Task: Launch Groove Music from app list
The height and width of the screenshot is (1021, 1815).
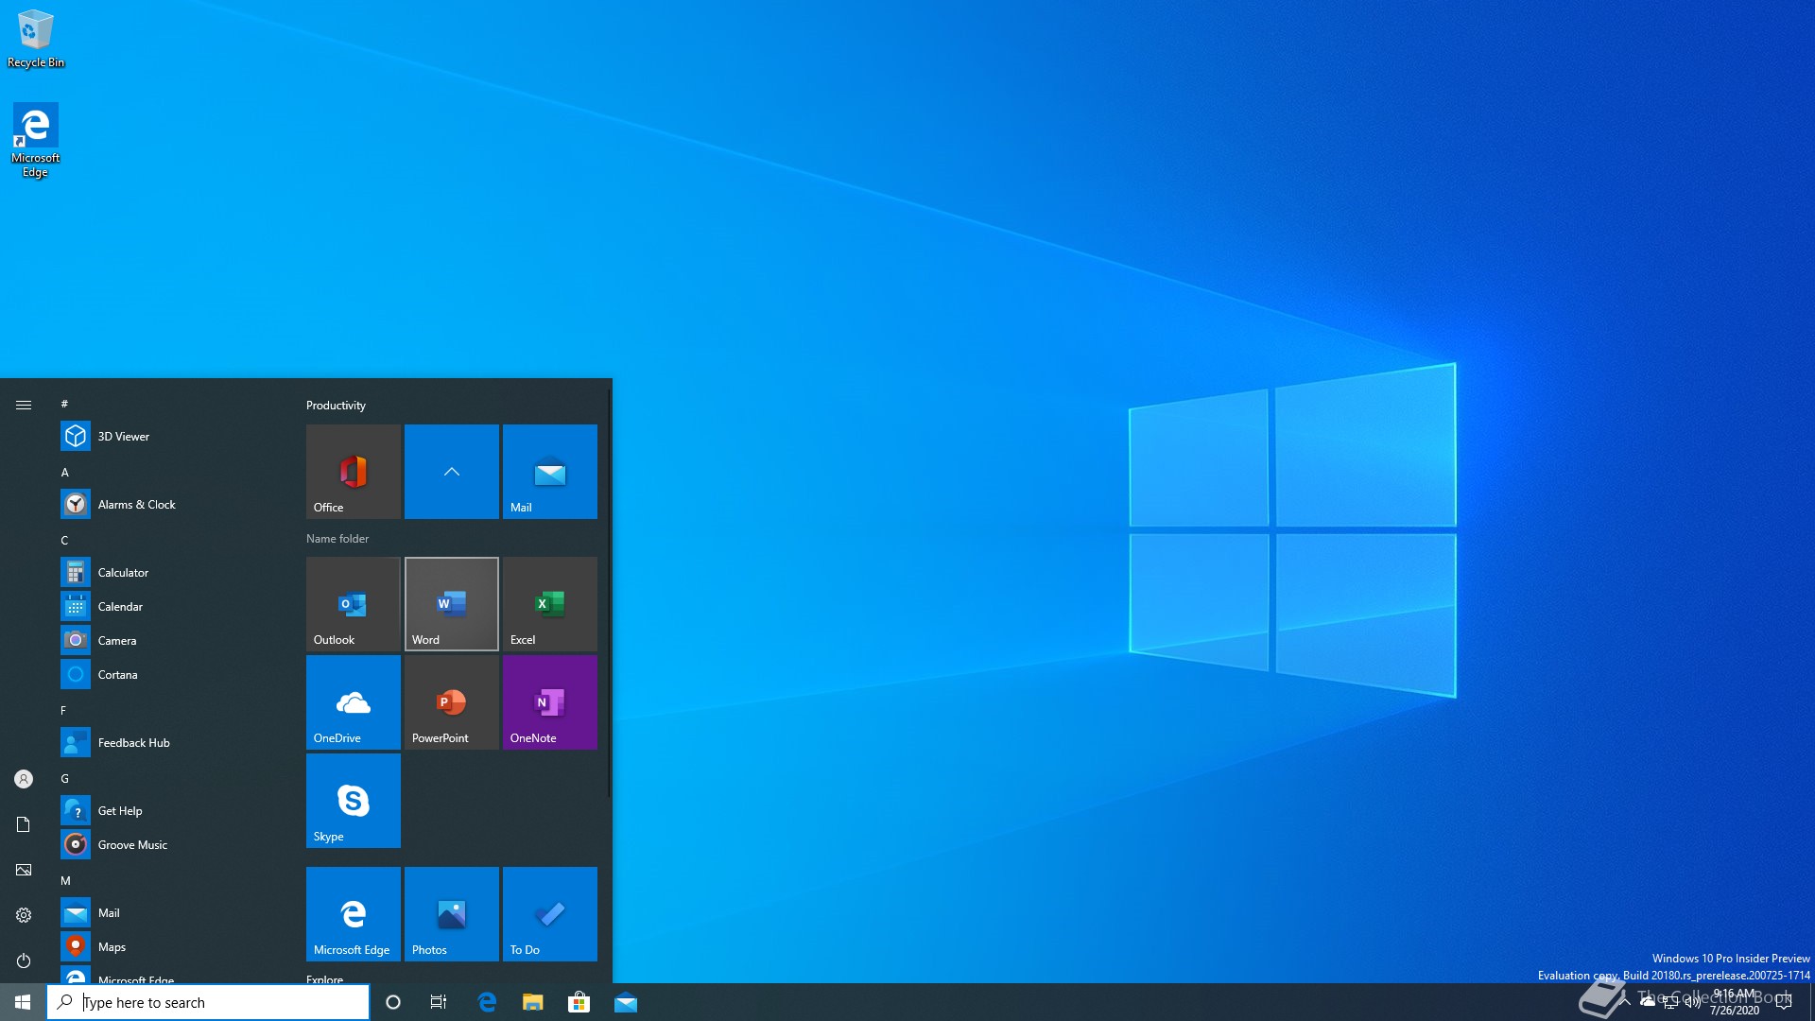Action: point(170,844)
